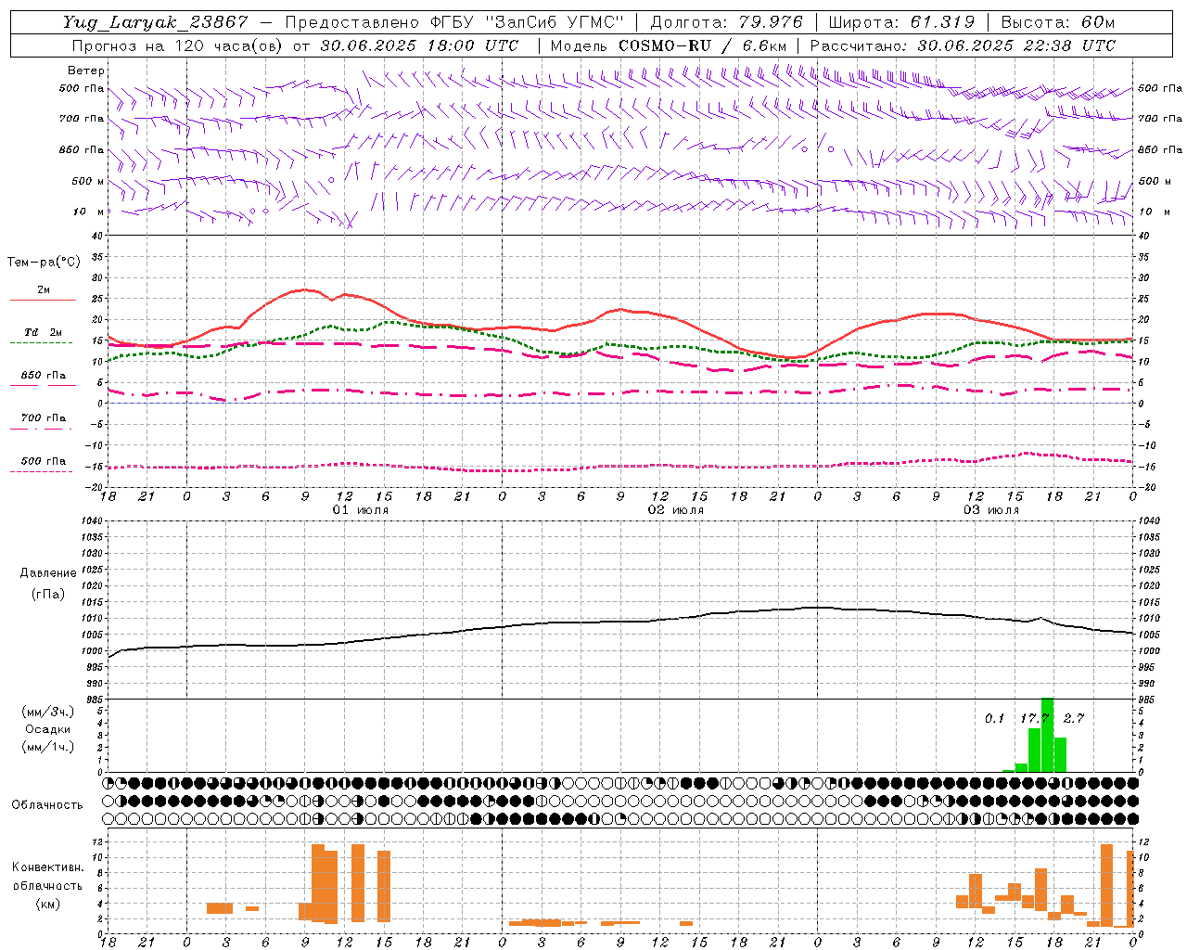Click the longitude value 'Долгота: 79.976'
1187x950 pixels.
[x=726, y=22]
